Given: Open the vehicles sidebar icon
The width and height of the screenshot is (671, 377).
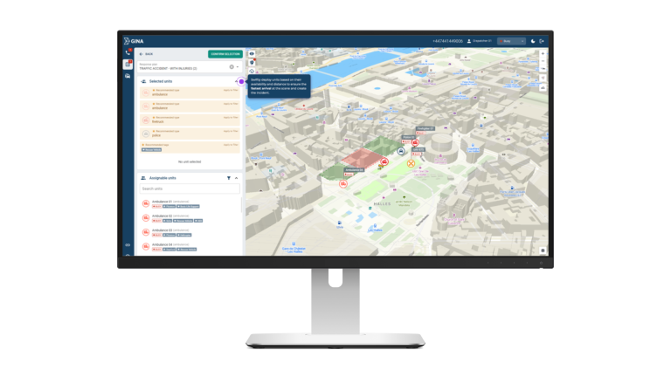Looking at the screenshot, I should [128, 77].
